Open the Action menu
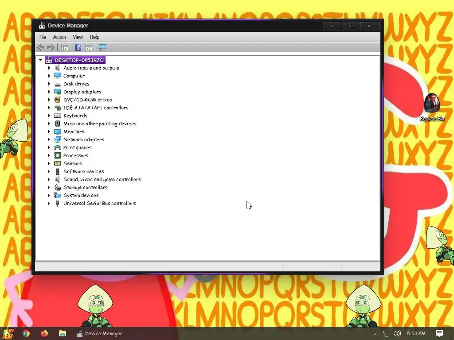The height and width of the screenshot is (340, 454). (59, 37)
